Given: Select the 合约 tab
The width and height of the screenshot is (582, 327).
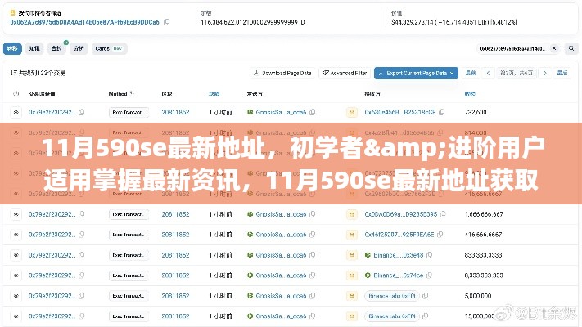Looking at the screenshot, I should (x=57, y=48).
